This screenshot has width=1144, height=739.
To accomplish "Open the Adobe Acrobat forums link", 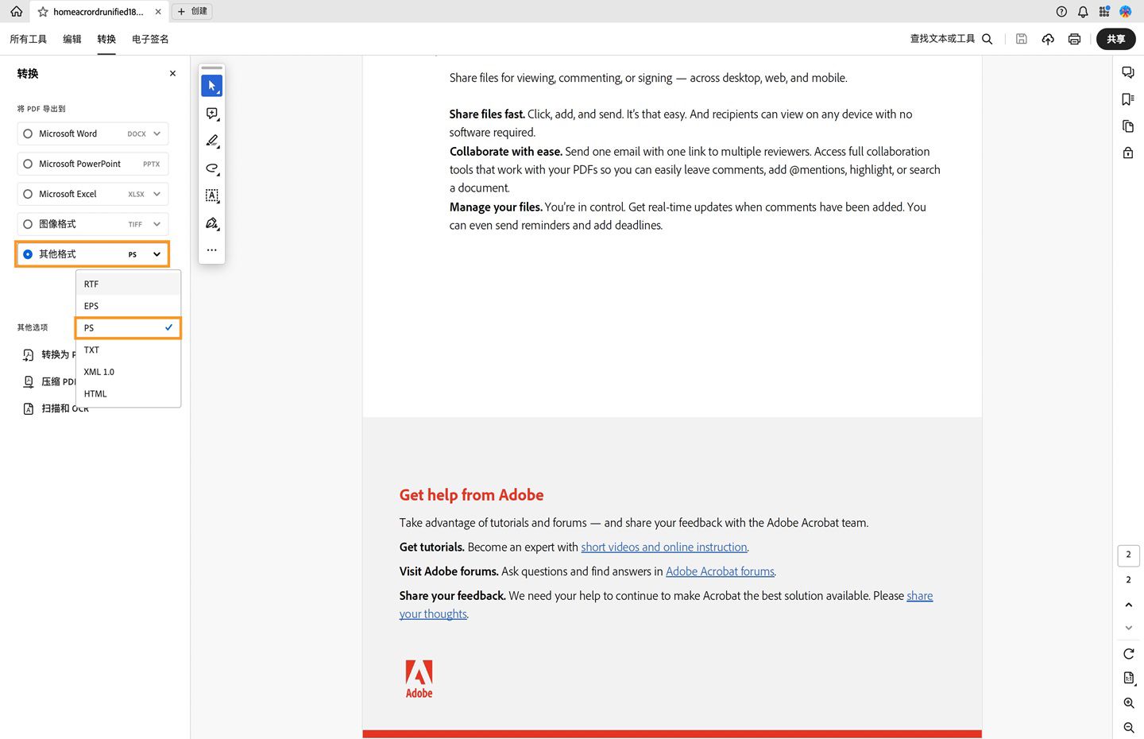I will pos(720,571).
